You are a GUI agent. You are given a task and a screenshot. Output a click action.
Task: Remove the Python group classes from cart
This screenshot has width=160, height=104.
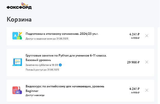point(147,62)
